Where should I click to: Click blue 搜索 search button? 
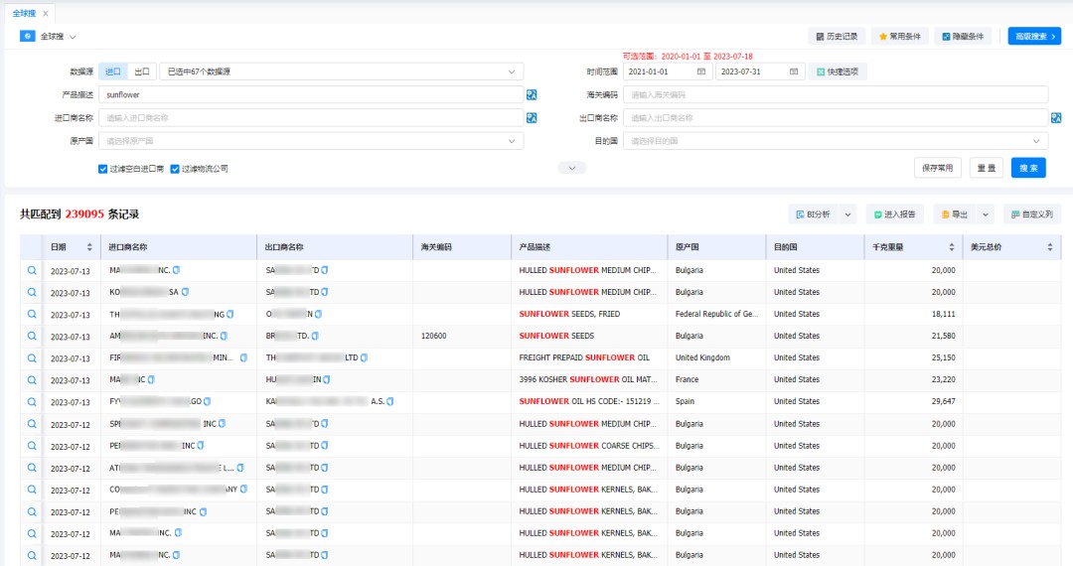(x=1028, y=168)
